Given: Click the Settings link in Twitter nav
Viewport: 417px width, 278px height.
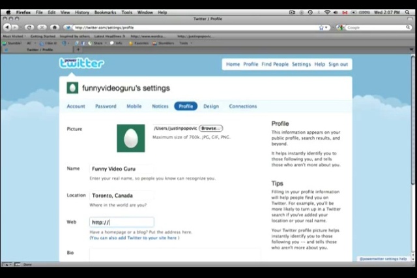Looking at the screenshot, I should pyautogui.click(x=301, y=64).
